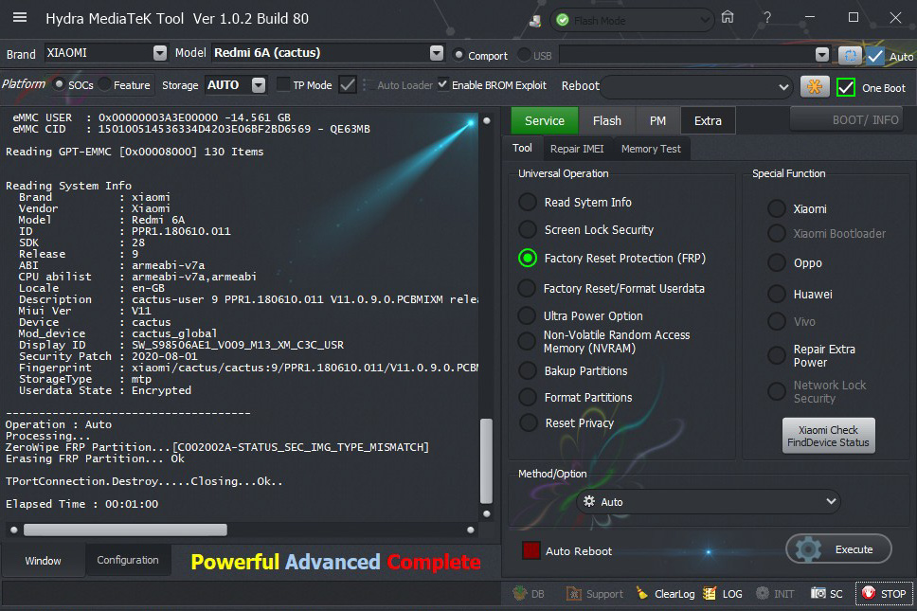Select Oppo special function

tap(777, 263)
